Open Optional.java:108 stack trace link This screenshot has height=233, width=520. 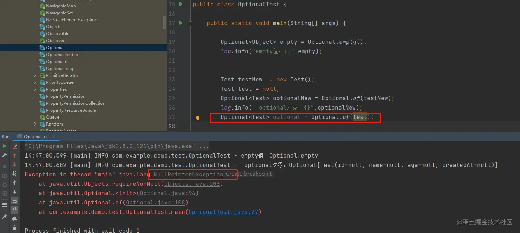(155, 202)
